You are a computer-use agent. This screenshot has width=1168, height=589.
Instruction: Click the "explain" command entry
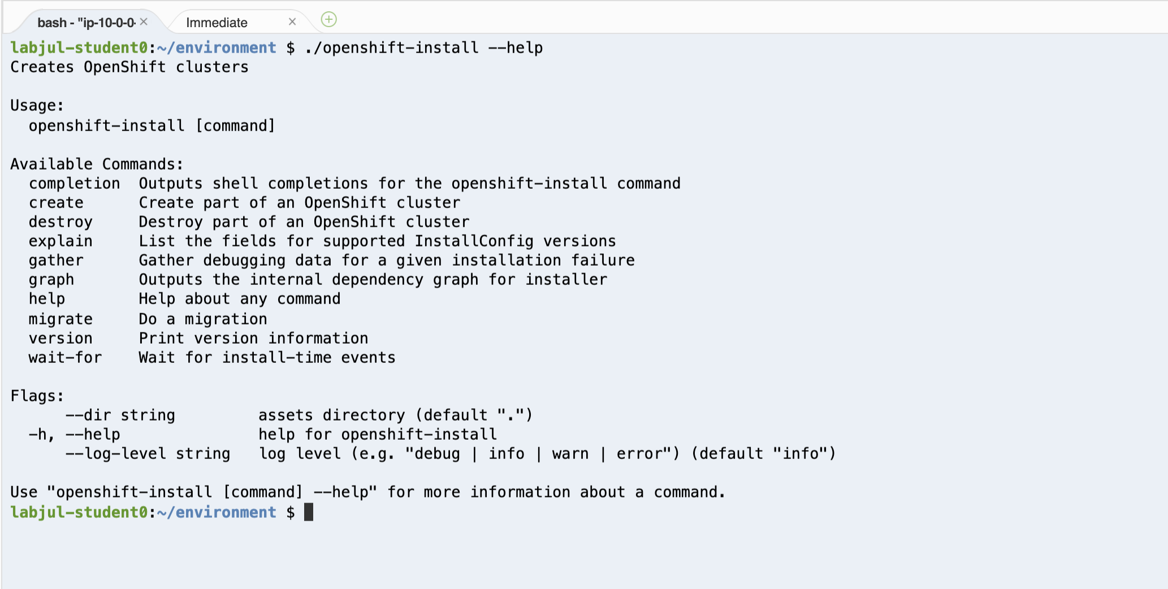(60, 241)
